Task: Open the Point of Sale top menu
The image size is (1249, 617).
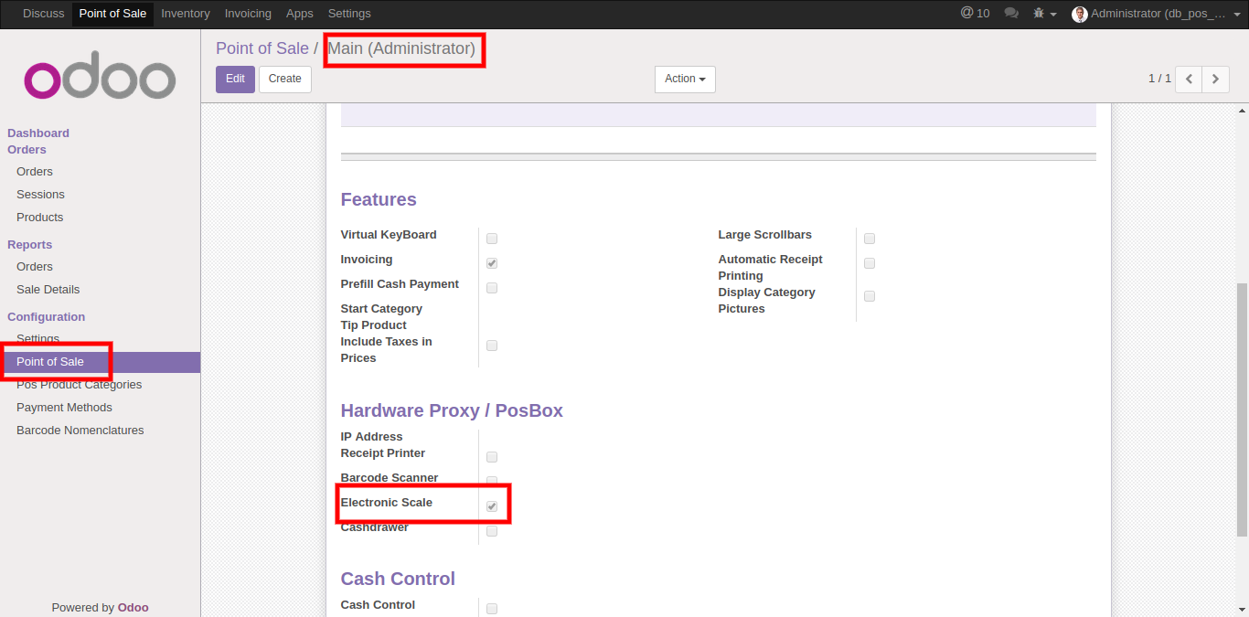Action: pos(112,14)
